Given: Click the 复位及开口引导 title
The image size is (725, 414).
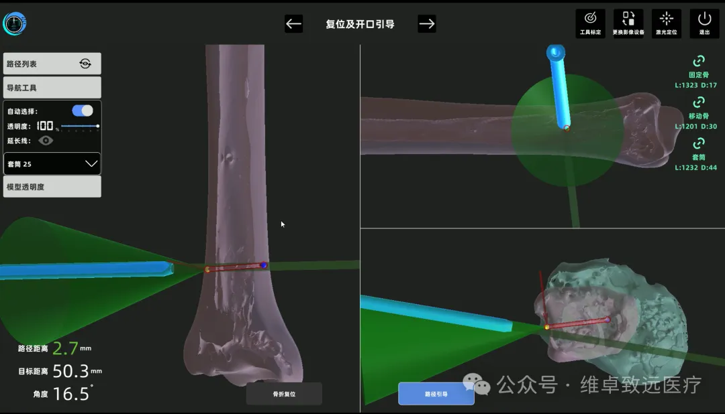Looking at the screenshot, I should pos(360,24).
